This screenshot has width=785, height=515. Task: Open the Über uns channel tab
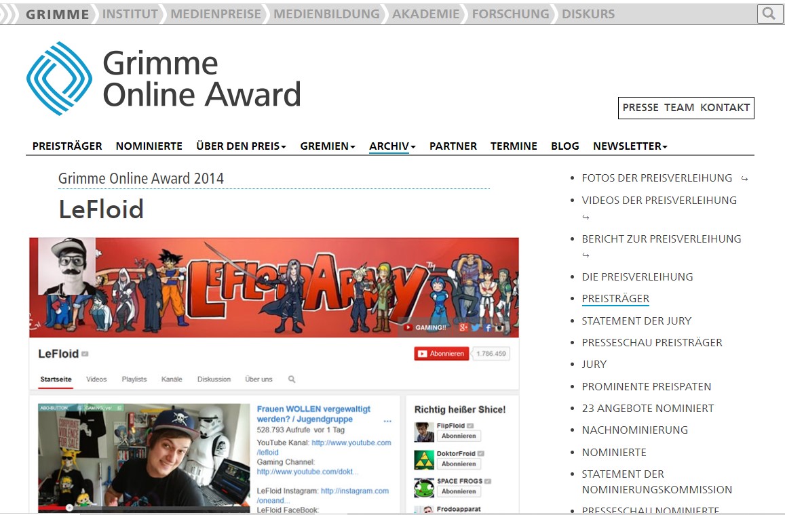click(x=259, y=379)
